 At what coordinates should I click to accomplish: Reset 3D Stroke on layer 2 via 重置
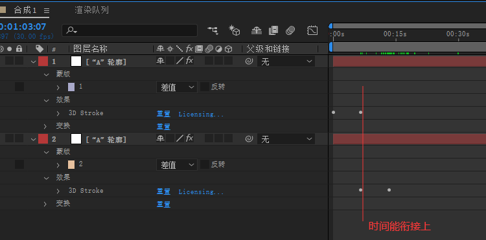point(163,191)
